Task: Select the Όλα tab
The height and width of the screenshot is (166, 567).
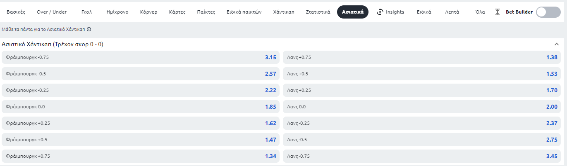Action: (x=480, y=12)
